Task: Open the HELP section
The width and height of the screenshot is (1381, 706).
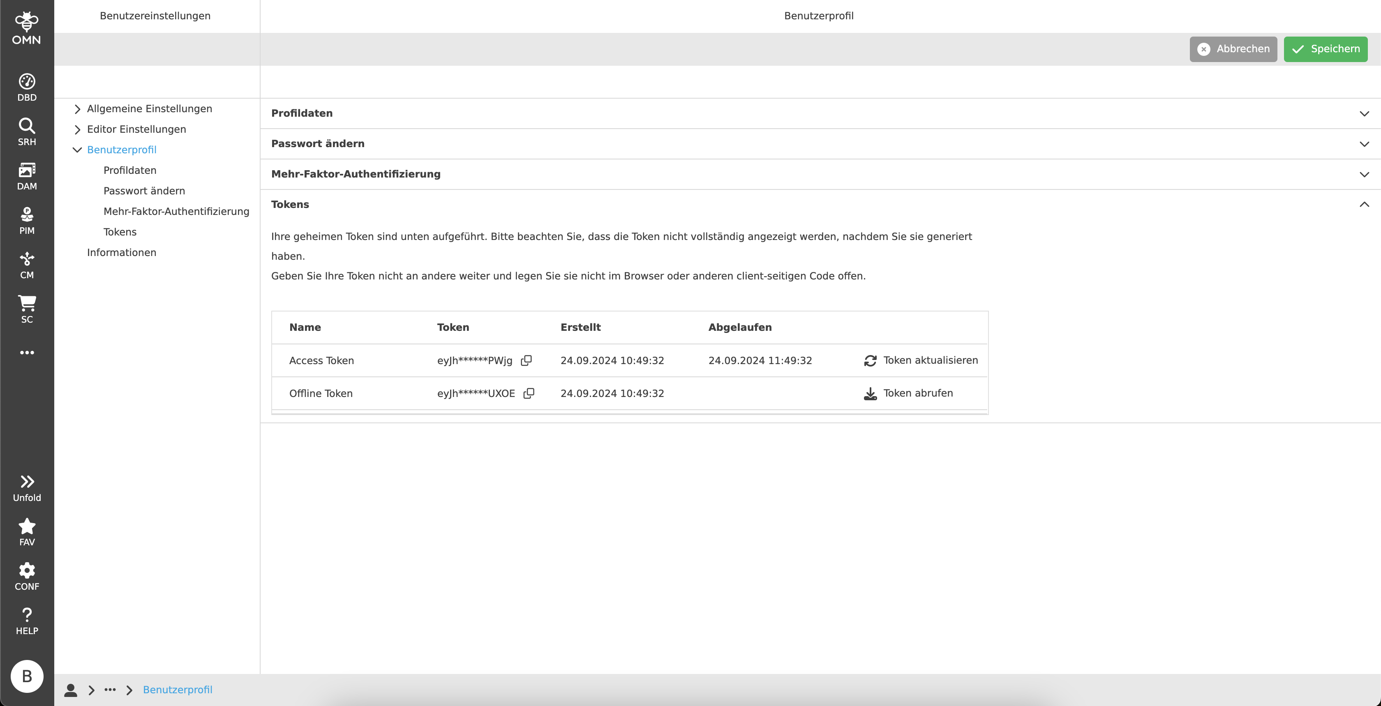Action: pyautogui.click(x=26, y=621)
